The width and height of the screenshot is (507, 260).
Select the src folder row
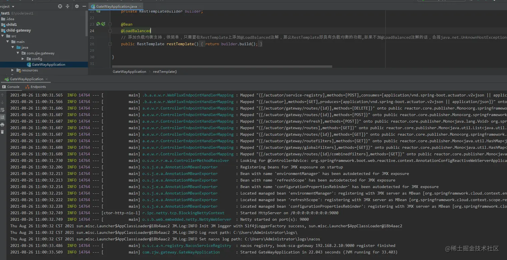(x=44, y=36)
